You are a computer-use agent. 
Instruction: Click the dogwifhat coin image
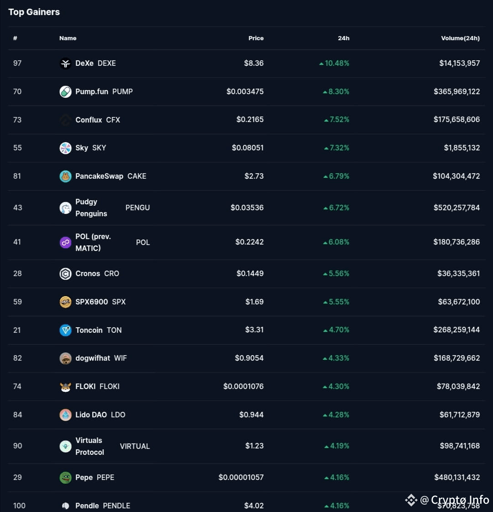[65, 358]
